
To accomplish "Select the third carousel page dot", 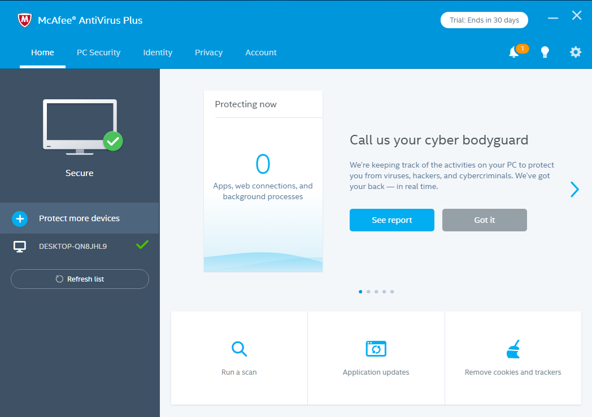I will click(x=376, y=292).
